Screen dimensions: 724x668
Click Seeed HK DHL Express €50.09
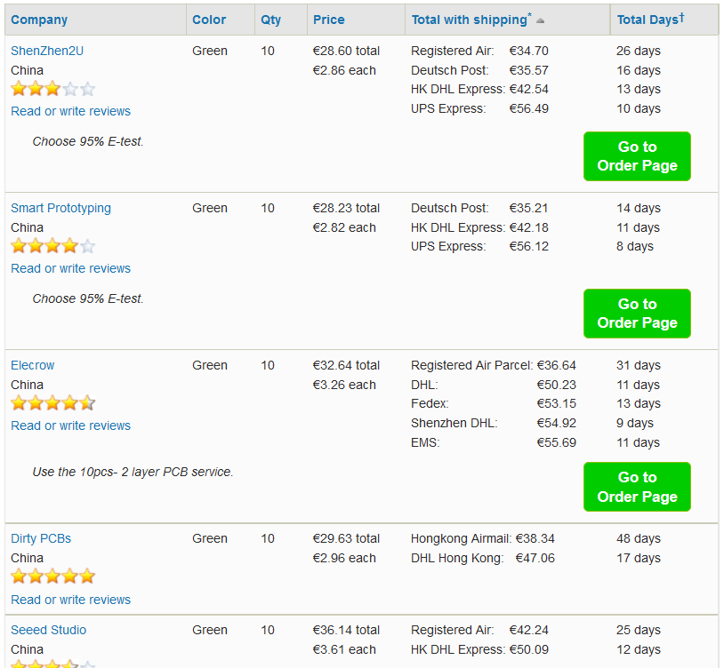pyautogui.click(x=528, y=649)
